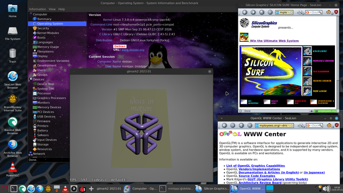Open BrassMonkey Internet Suite desktop icon
The image size is (343, 193).
12,103
